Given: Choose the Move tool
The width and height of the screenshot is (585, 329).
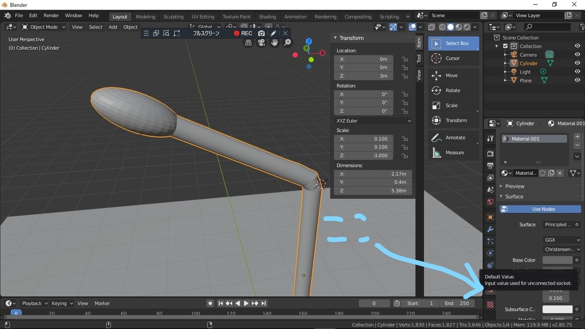Looking at the screenshot, I should (x=453, y=76).
